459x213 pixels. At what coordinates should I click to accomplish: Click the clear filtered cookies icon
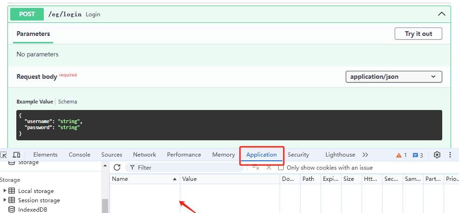[x=255, y=167]
